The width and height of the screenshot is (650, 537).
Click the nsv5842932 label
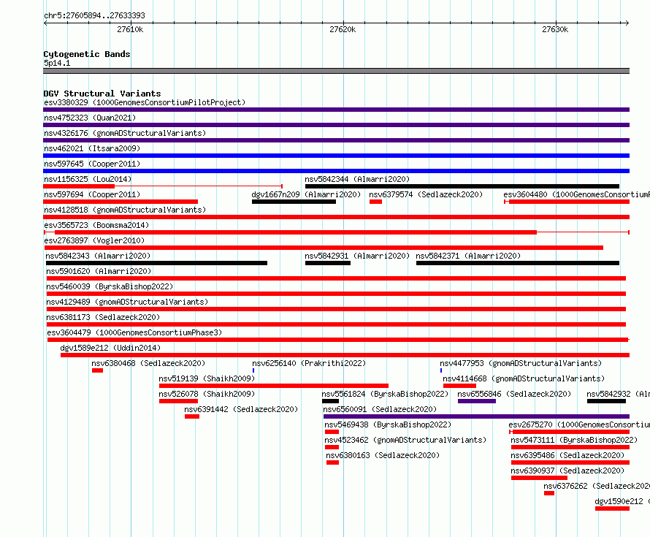[618, 394]
